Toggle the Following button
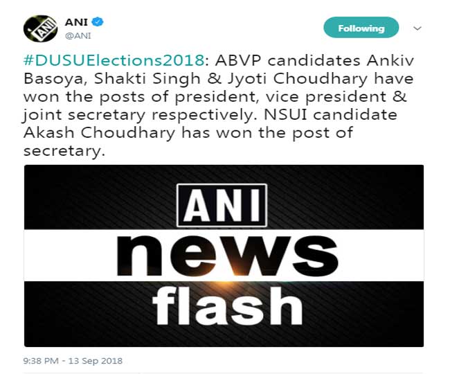The image size is (450, 374). tap(361, 28)
